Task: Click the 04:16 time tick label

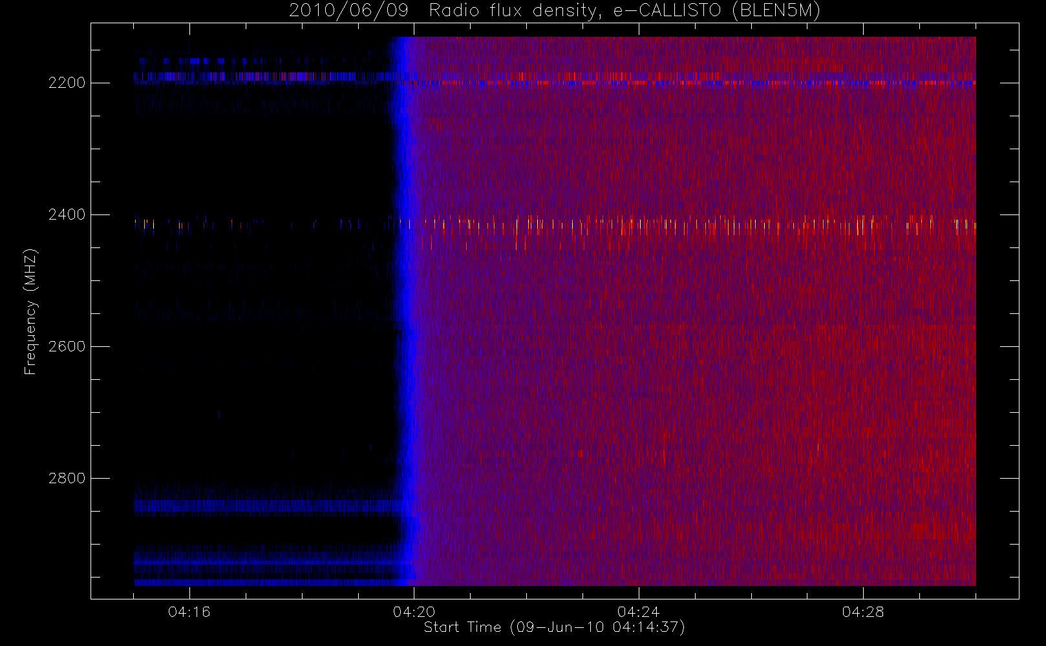Action: (x=189, y=612)
